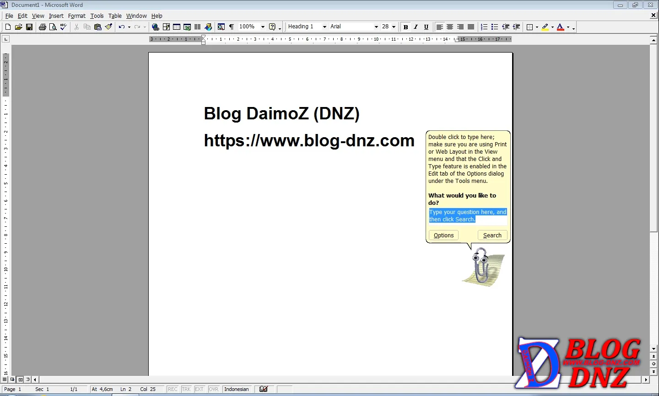Click the Options button in Assistant balloon
The height and width of the screenshot is (396, 659).
click(x=443, y=235)
